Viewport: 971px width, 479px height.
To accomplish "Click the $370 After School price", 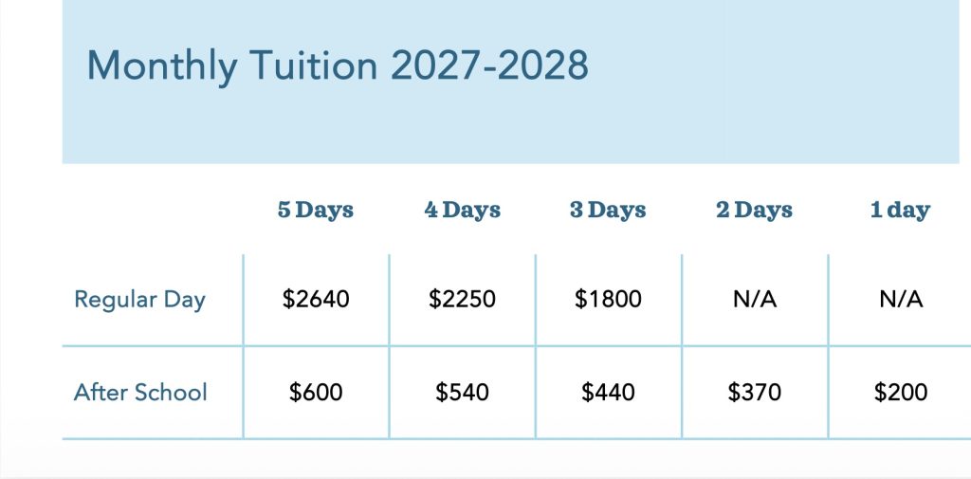I will point(754,393).
